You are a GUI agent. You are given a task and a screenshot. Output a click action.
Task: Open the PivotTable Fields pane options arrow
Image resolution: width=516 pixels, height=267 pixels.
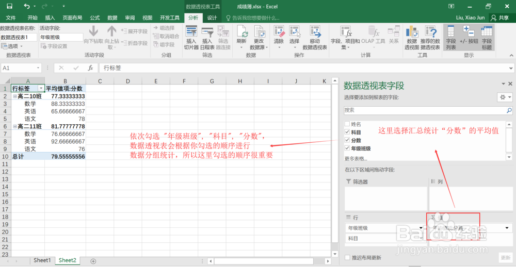[503, 84]
